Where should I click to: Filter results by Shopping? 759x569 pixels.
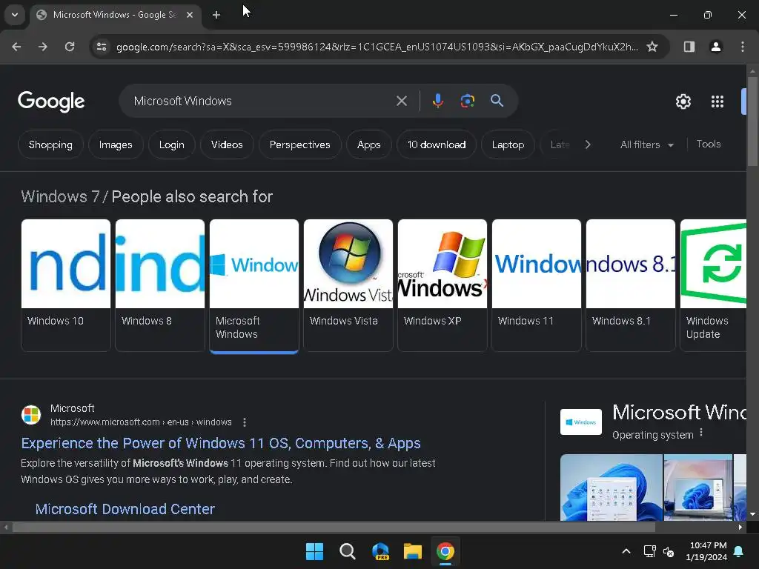(x=50, y=144)
